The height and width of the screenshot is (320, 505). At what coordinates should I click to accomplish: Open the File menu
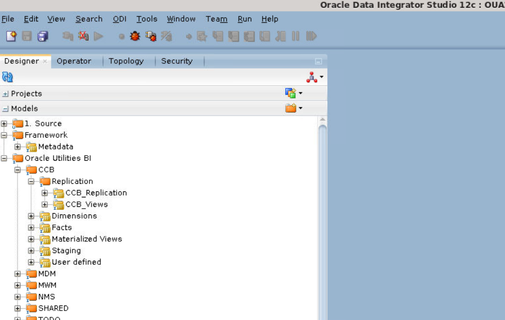click(8, 19)
